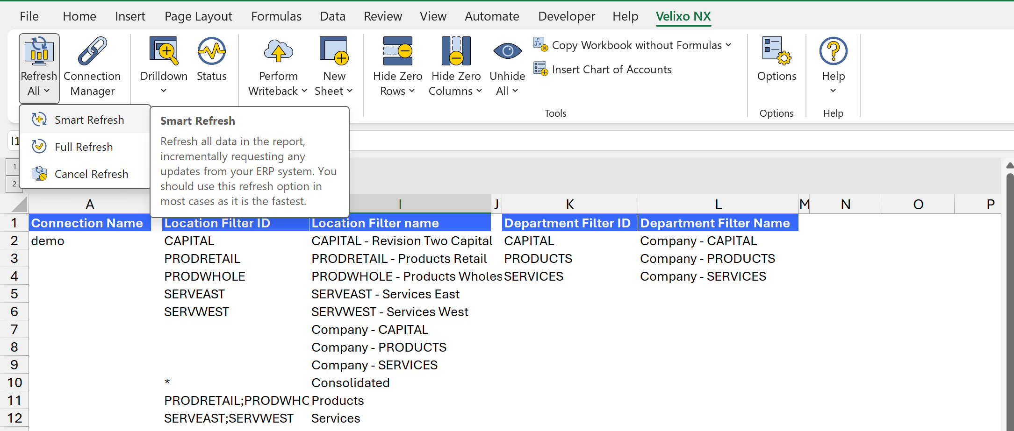The image size is (1014, 431).
Task: Switch to the View tab
Action: pos(433,16)
